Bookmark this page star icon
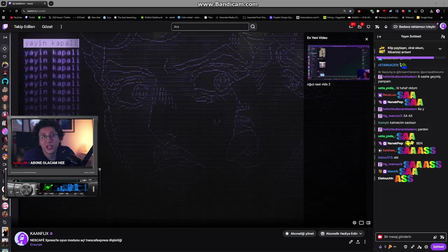Viewport: 448px width, 252px height. 350,11
